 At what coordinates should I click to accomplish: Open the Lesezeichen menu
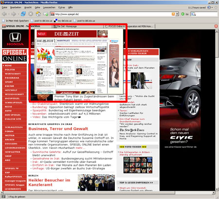[x=49, y=7]
